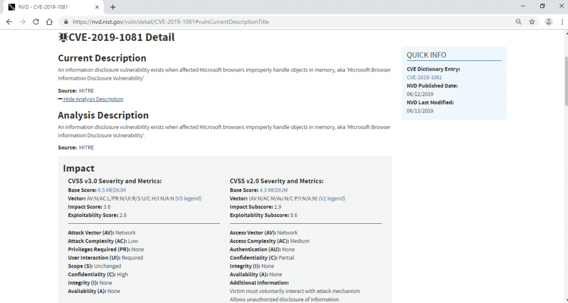The image size is (568, 303).
Task: Click the Scope (S): Unchanged row
Action: pyautogui.click(x=94, y=266)
